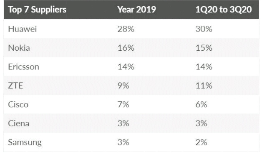Viewport: 262px width, 155px height.
Task: Select the Nokia supplier name
Action: point(19,48)
